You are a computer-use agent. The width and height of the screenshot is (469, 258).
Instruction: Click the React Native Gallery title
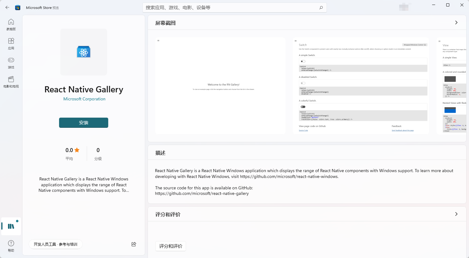pos(84,89)
